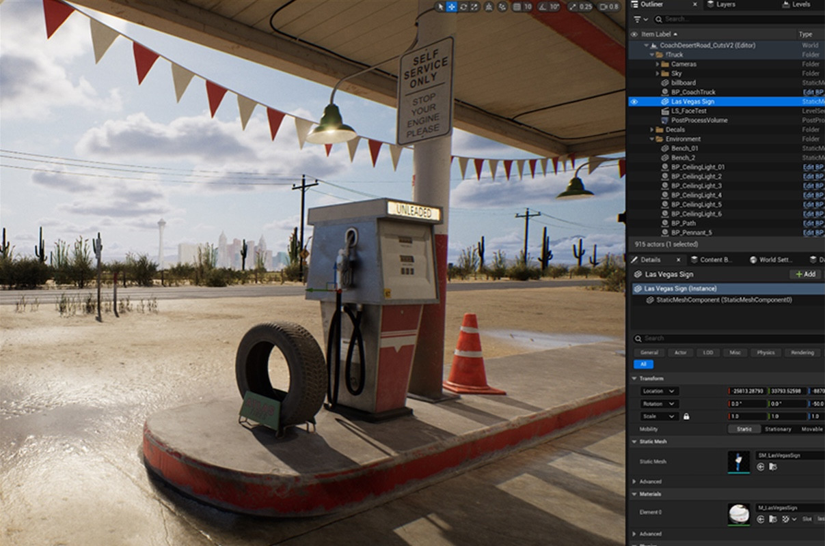Choose the scale tool in viewport toolbar

click(474, 7)
